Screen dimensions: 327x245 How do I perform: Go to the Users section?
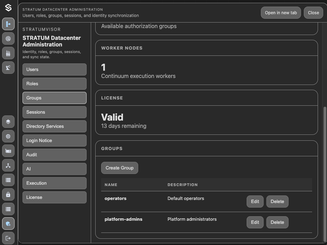click(54, 70)
